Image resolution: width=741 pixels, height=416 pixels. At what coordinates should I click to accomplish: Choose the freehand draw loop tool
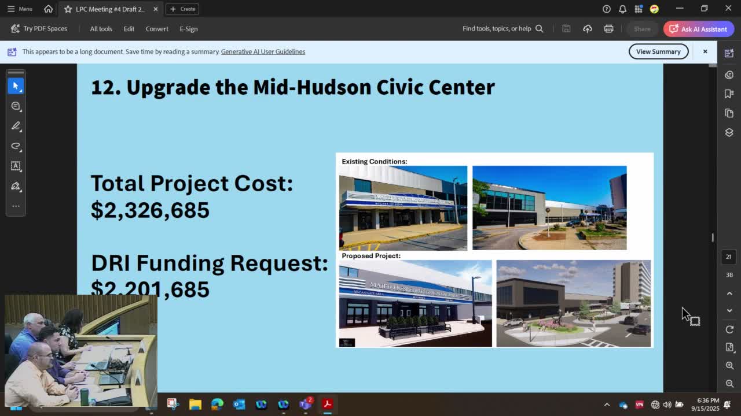(16, 146)
